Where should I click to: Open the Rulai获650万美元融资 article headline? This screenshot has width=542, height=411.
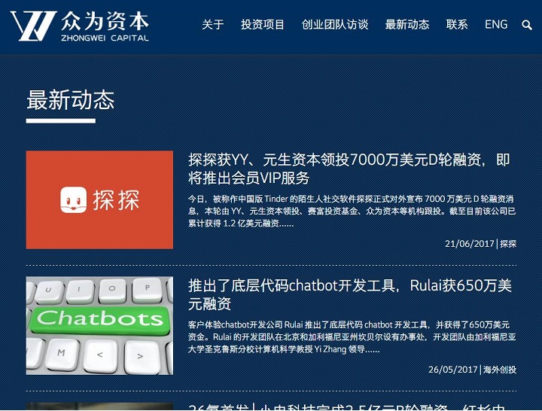click(350, 294)
